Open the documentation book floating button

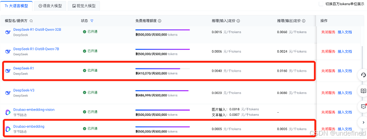(x=363, y=91)
